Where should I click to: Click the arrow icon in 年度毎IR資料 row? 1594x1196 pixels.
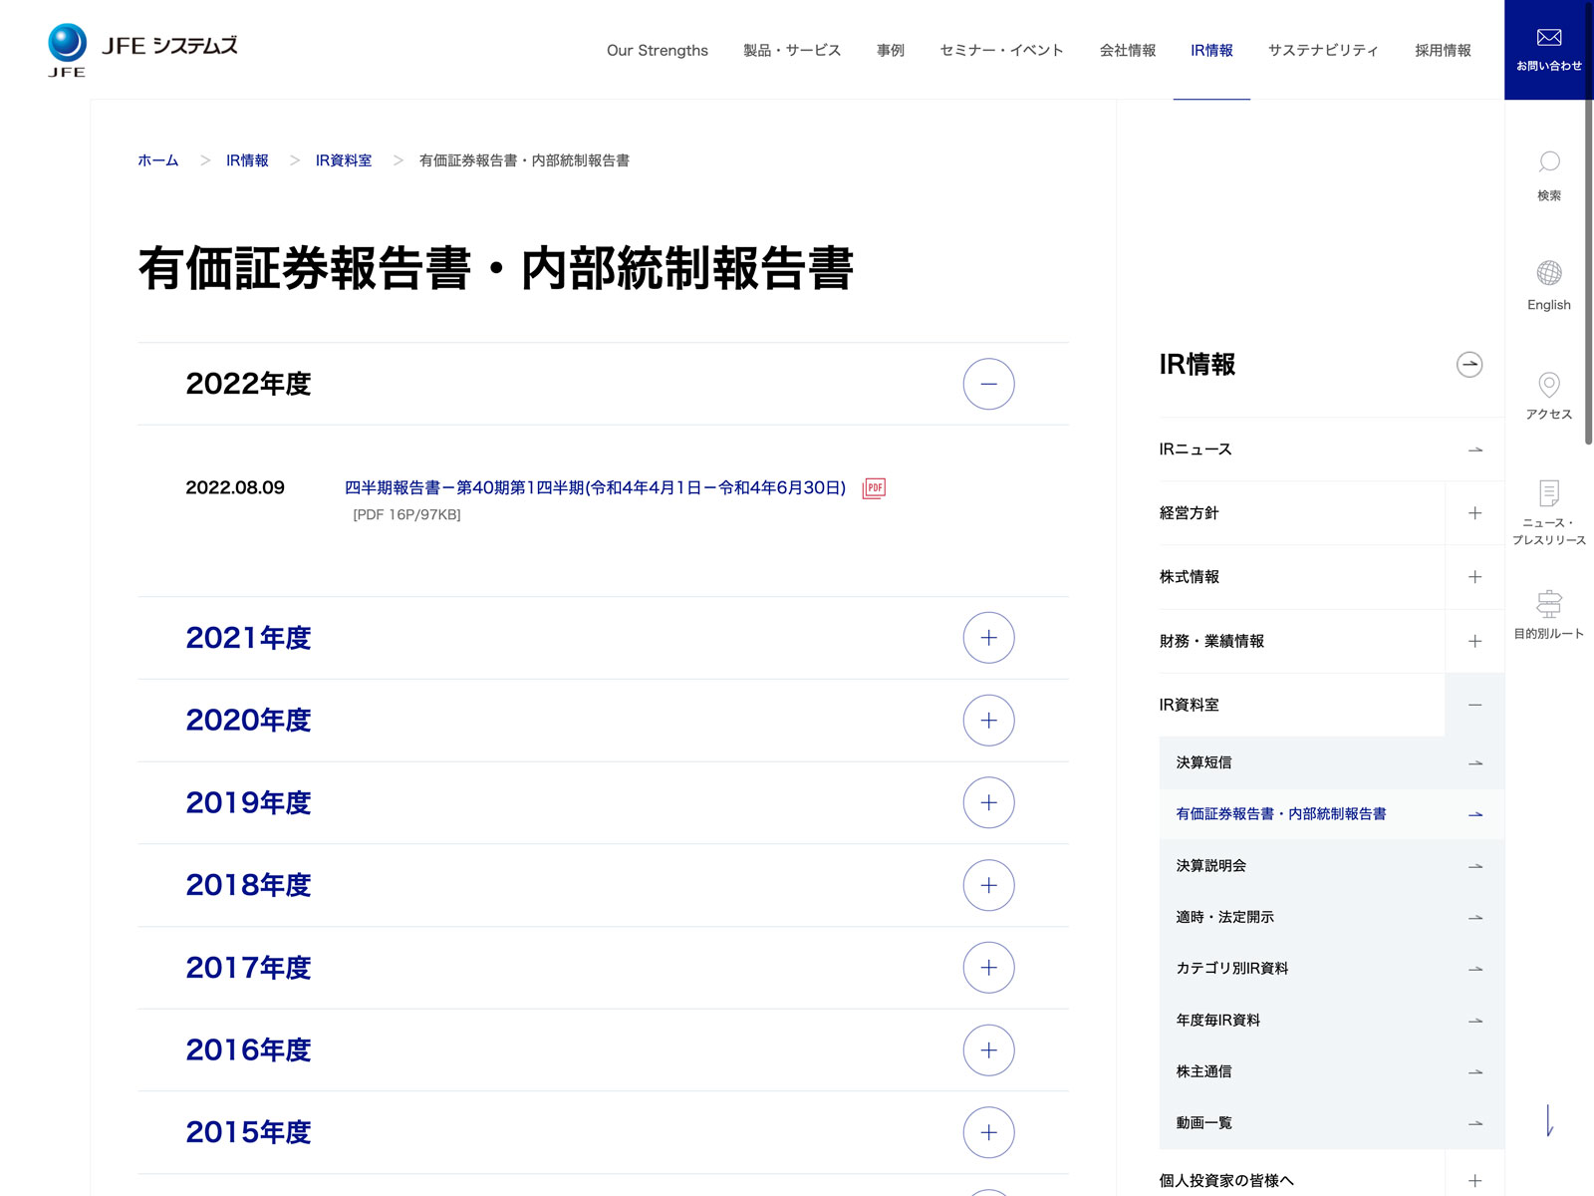1475,1021
